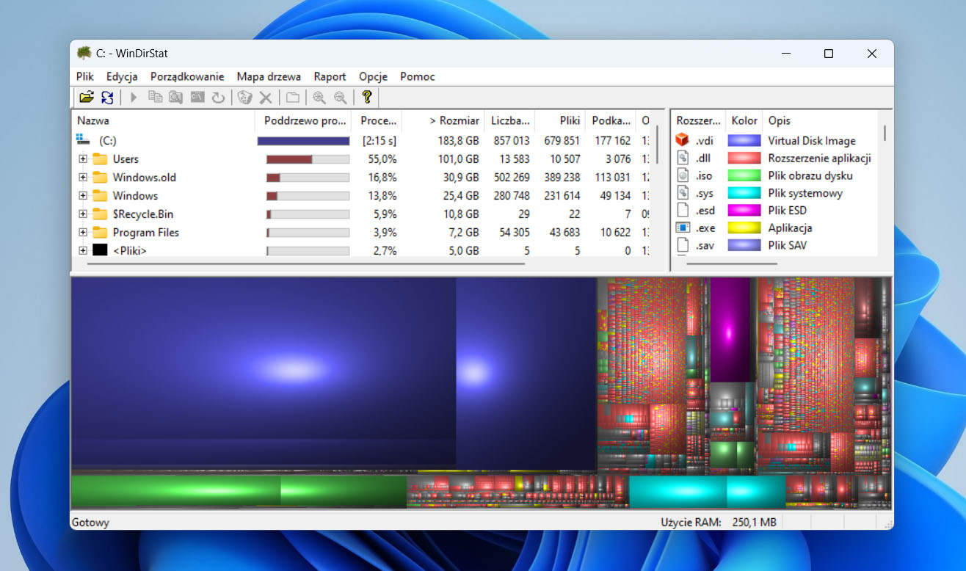Open the Mapa drzewa menu
Image resolution: width=966 pixels, height=571 pixels.
pos(269,76)
